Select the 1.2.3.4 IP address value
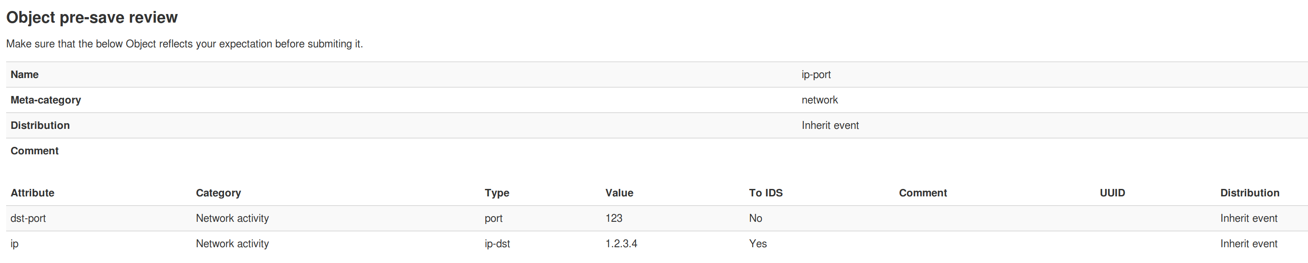Screen dimensions: 1308x263 [621, 244]
